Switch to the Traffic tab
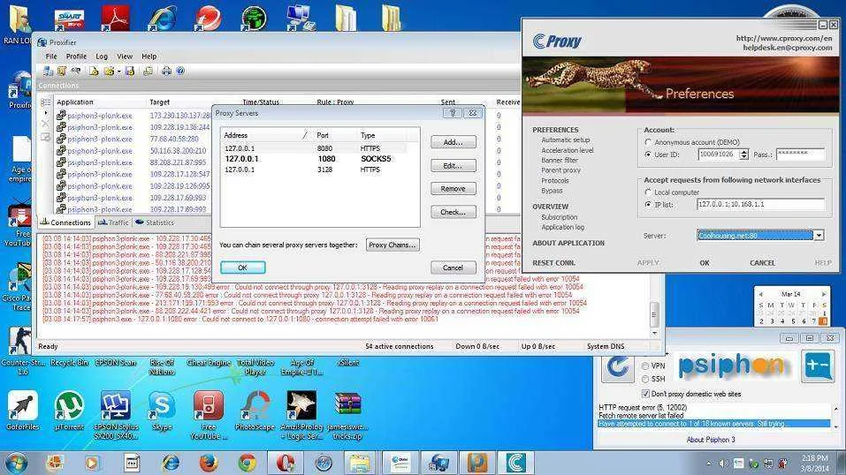 (x=113, y=222)
